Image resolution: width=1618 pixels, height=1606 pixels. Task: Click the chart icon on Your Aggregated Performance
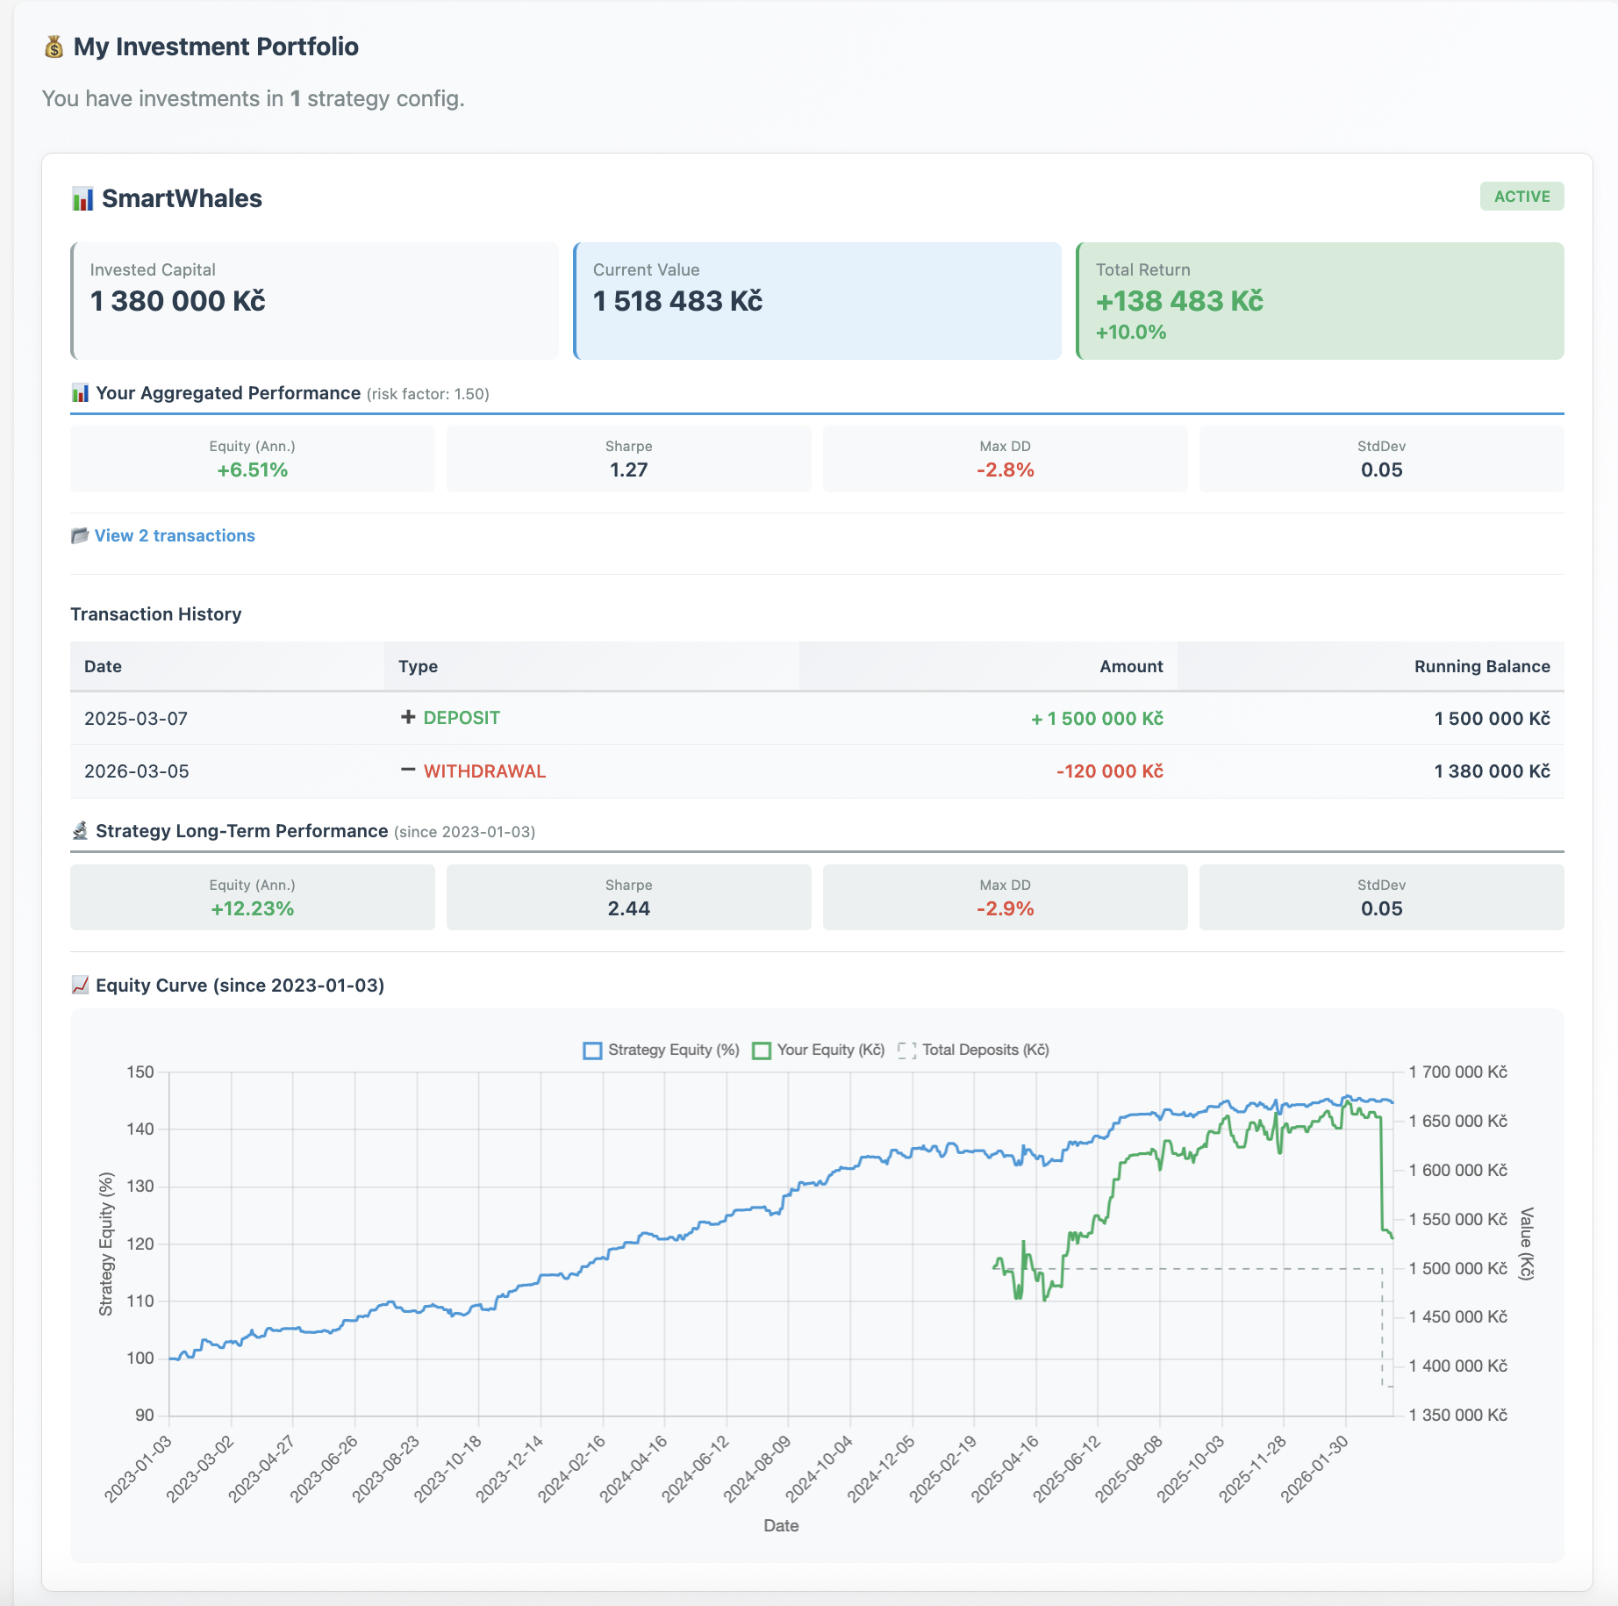pyautogui.click(x=81, y=393)
